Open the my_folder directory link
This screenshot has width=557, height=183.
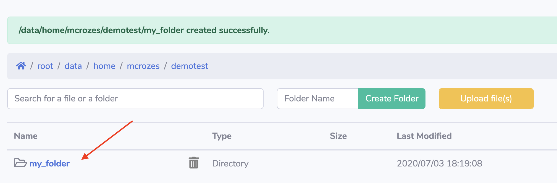(49, 164)
